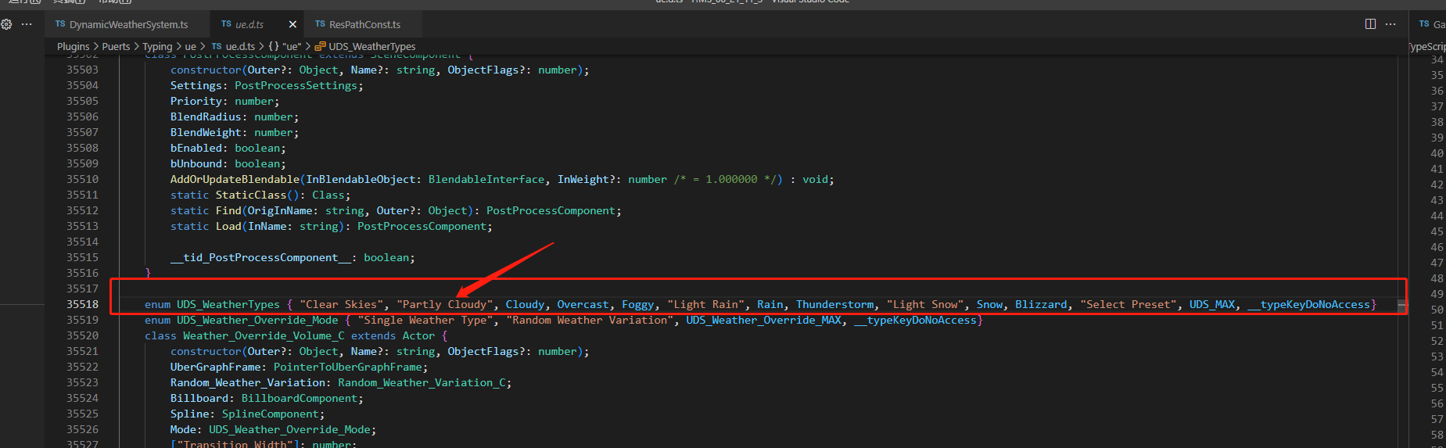1446x448 pixels.
Task: Open the ue folder breadcrumb
Action: pyautogui.click(x=190, y=47)
